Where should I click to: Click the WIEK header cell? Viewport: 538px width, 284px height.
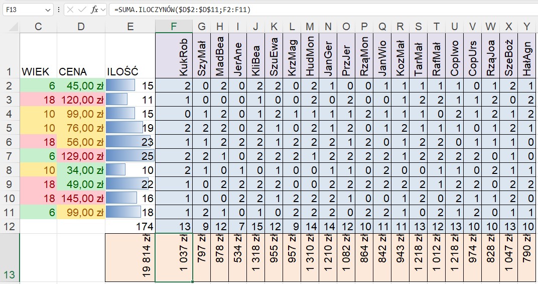coord(38,72)
